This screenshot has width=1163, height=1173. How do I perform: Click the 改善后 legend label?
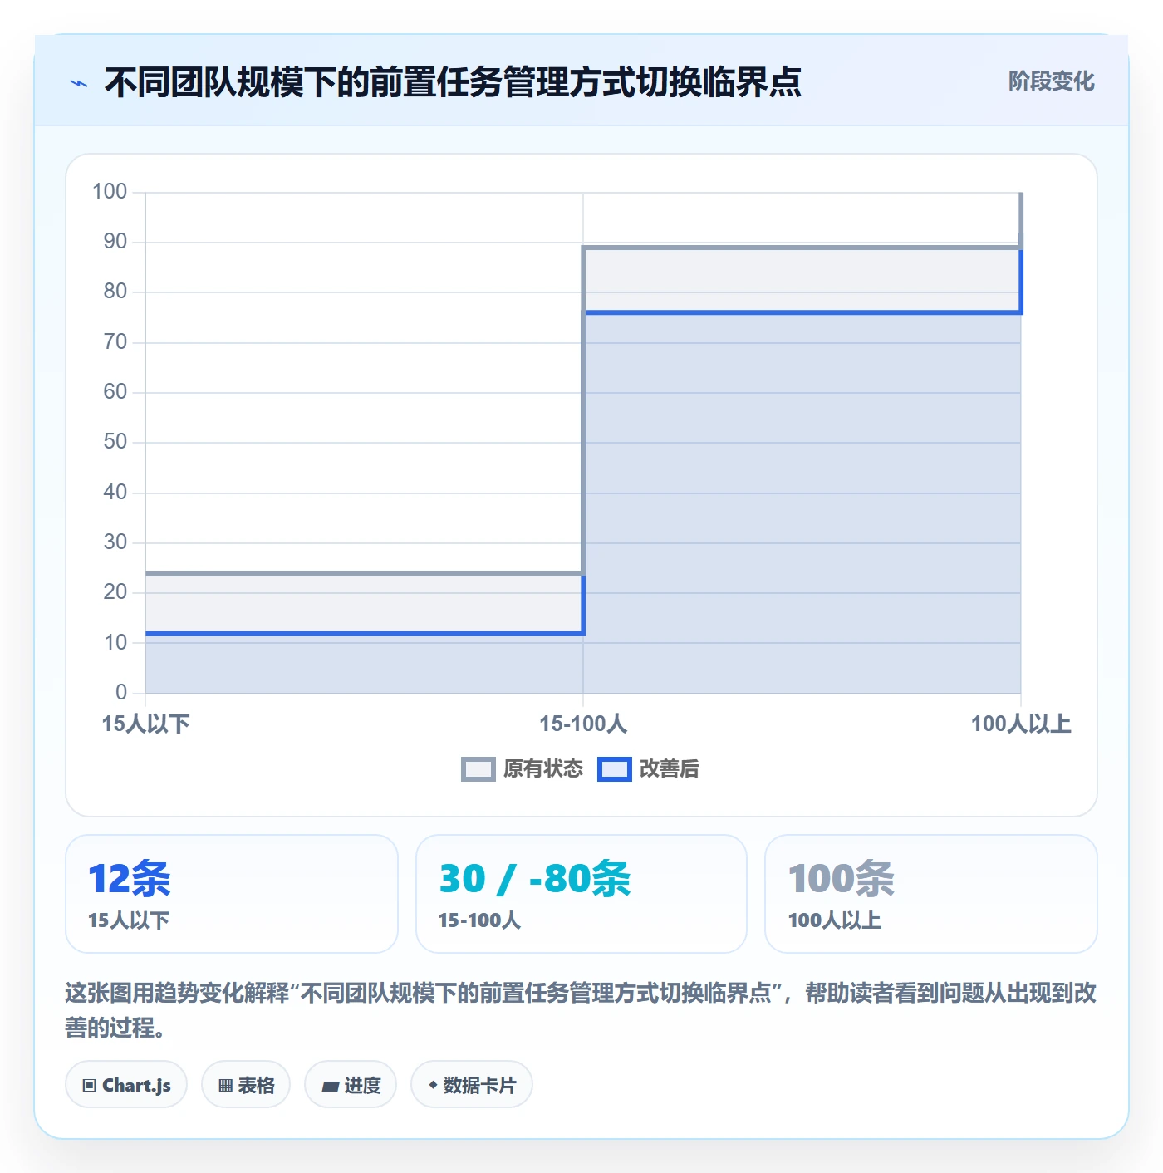(670, 769)
